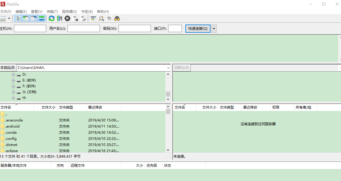Image resolution: width=341 pixels, height=181 pixels.
Task: Open the Site Manager icon
Action: [x=3, y=18]
